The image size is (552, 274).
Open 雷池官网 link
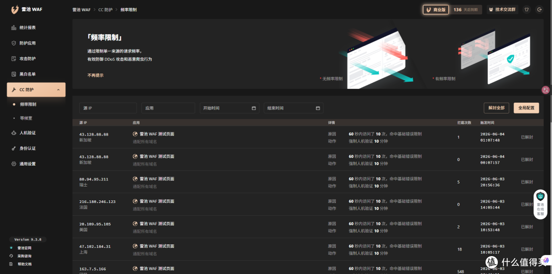point(25,248)
